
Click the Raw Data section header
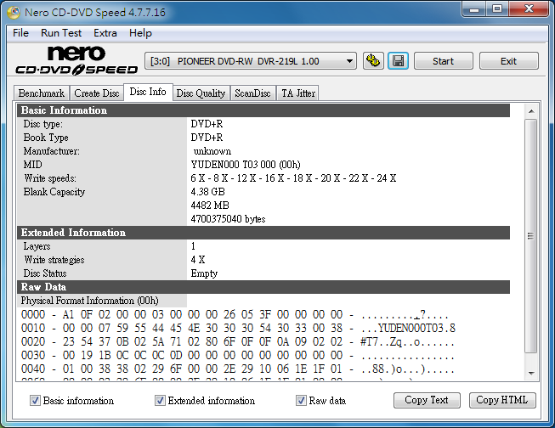click(263, 287)
